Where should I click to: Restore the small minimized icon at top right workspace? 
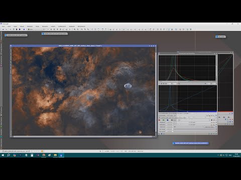[220, 36]
